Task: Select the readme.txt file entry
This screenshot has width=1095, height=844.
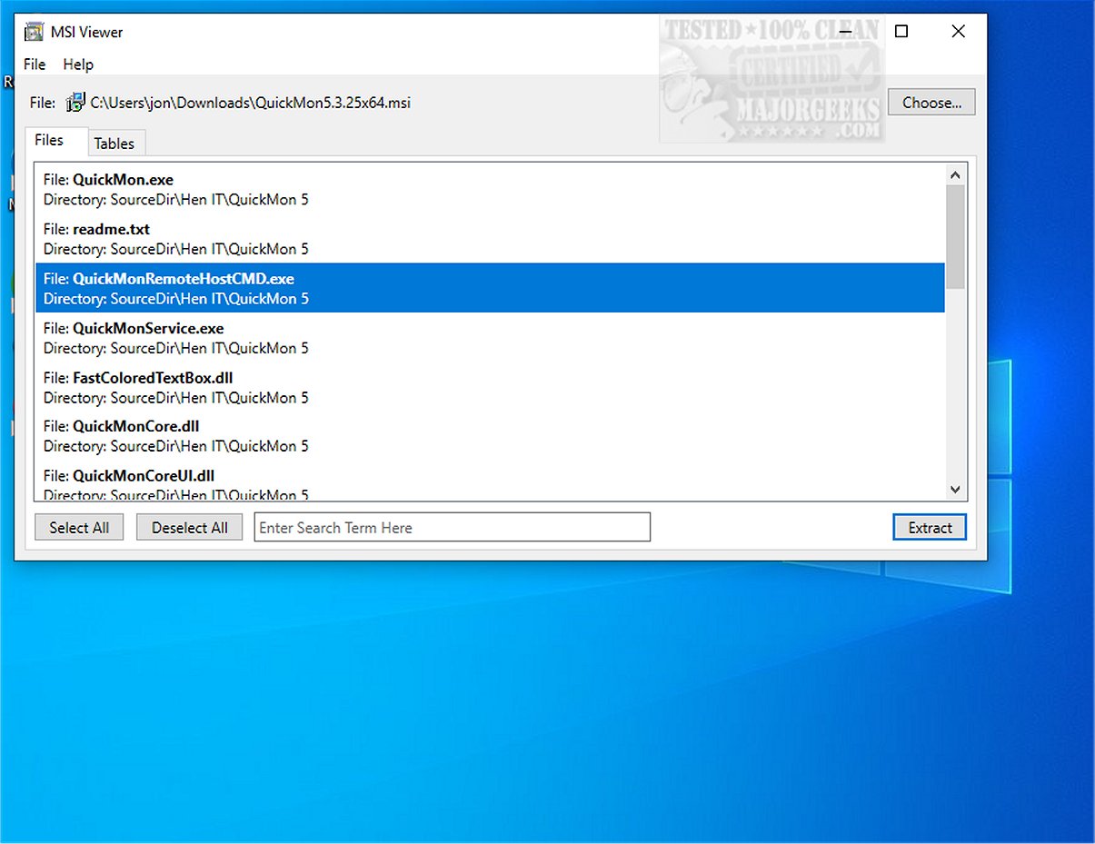Action: pos(491,239)
